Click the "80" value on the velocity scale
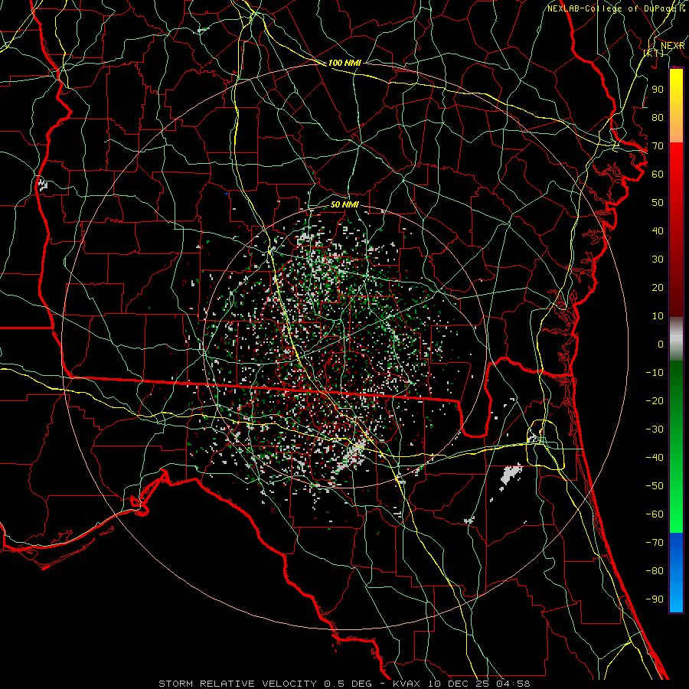The width and height of the screenshot is (689, 689). point(658,117)
